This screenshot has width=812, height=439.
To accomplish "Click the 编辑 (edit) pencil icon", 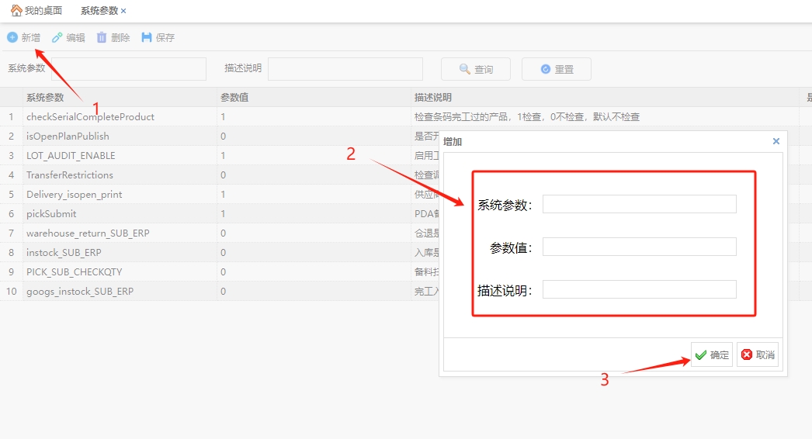I will (x=57, y=37).
